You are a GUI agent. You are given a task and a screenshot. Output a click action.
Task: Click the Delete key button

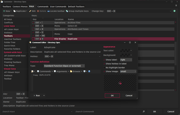tap(41, 11)
